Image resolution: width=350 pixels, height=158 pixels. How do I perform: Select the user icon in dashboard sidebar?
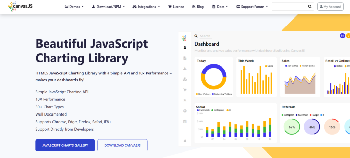[x=185, y=47]
